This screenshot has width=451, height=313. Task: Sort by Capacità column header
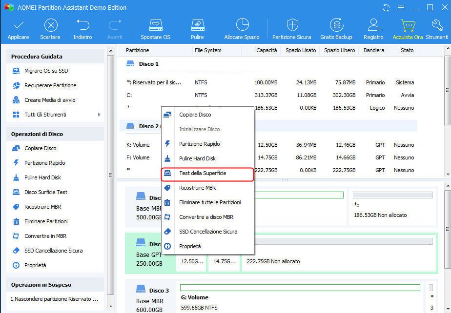266,50
